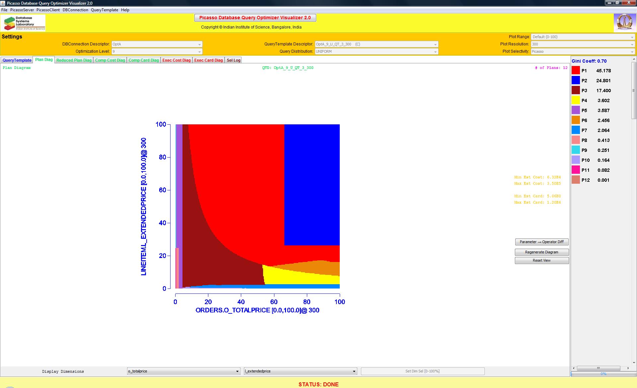Viewport: 637px width, 388px height.
Task: Click the pink P11 plan legend swatch
Action: (x=576, y=170)
